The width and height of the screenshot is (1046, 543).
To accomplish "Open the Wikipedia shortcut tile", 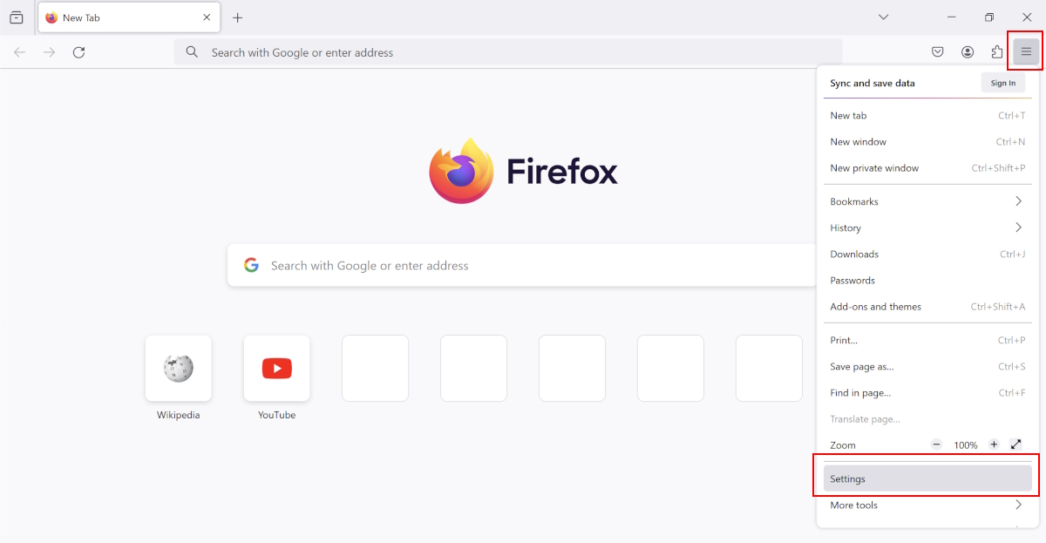I will (179, 369).
